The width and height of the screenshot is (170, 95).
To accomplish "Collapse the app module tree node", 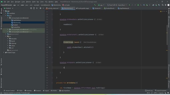I will coord(4,11).
